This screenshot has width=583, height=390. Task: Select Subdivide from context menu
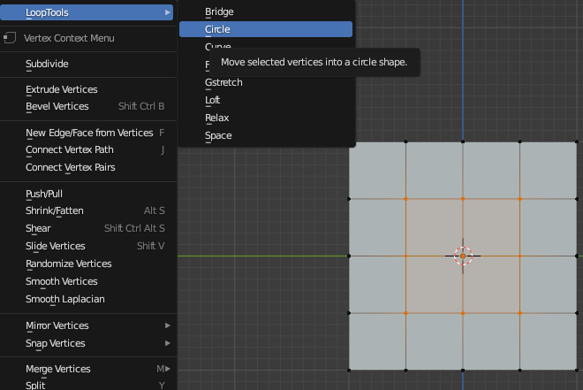tap(87, 64)
